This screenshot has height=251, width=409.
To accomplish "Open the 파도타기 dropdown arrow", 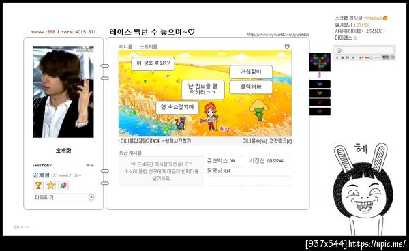I will [x=91, y=197].
